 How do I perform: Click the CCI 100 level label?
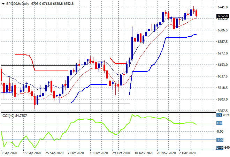(x=220, y=123)
